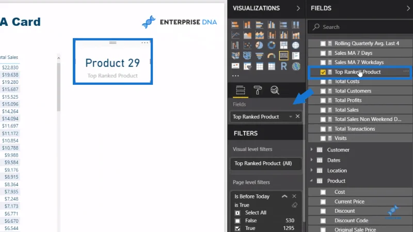The image size is (413, 232).
Task: Expand the Dates table
Action: 311,160
